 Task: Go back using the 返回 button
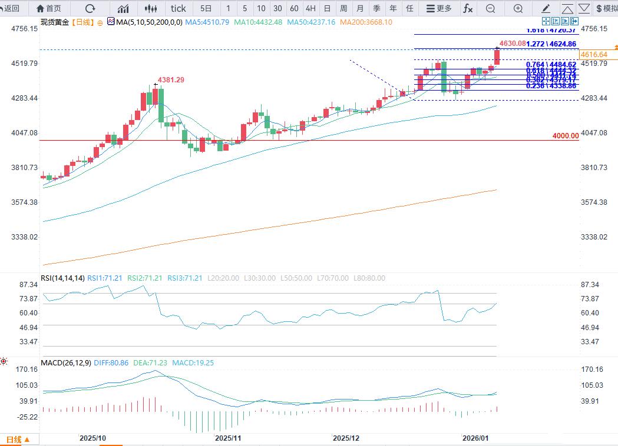11,8
